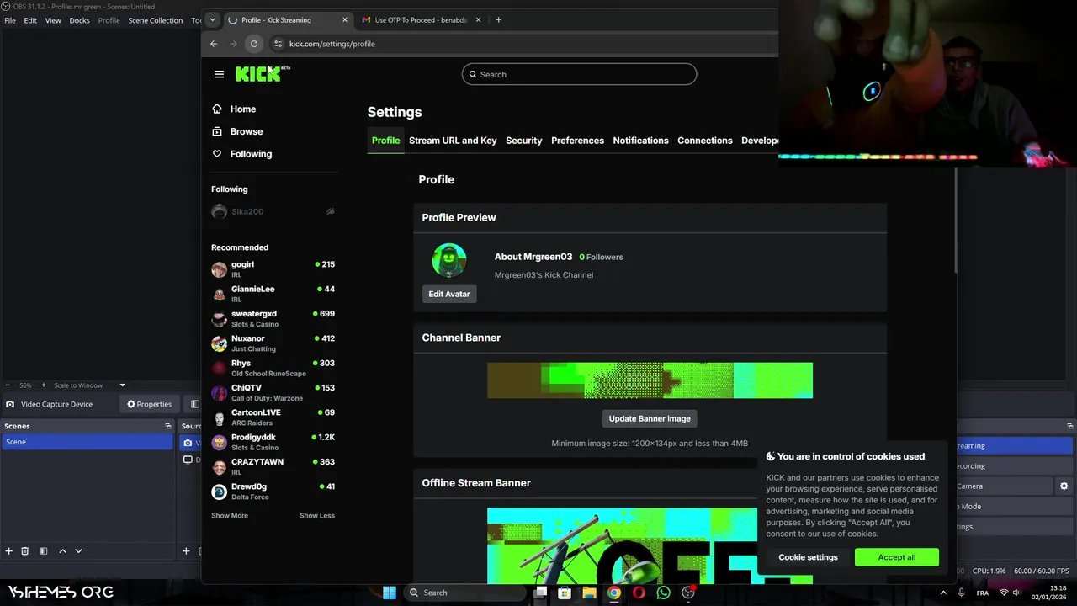Open the Stream URL and Key tab
The image size is (1077, 606).
[x=453, y=141]
